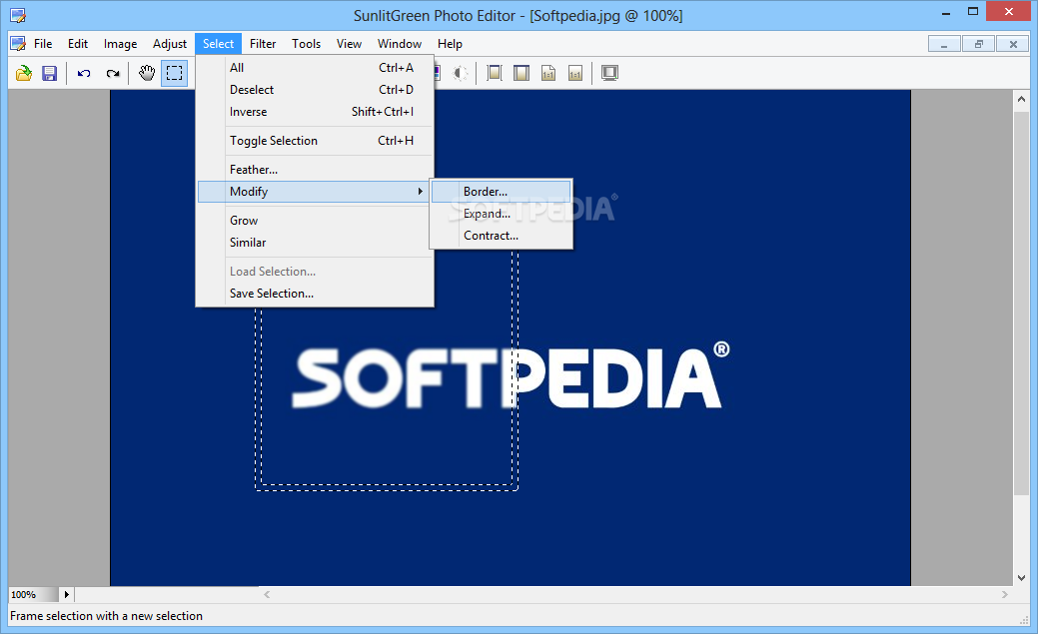Click horizontal scrollbar left arrow
The height and width of the screenshot is (634, 1038).
point(267,594)
